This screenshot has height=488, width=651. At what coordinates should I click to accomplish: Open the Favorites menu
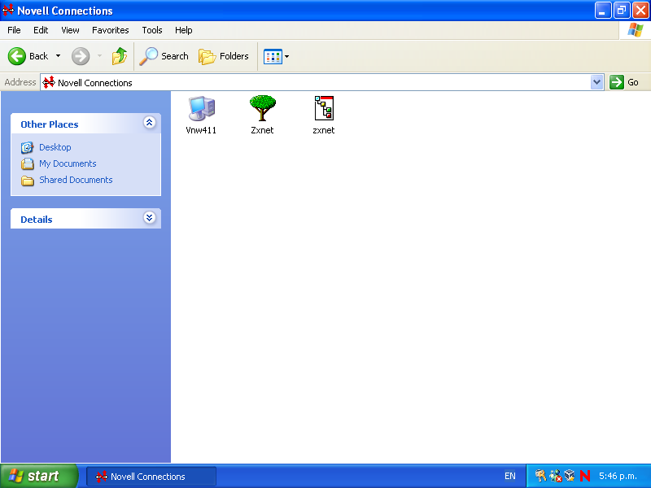coord(111,30)
